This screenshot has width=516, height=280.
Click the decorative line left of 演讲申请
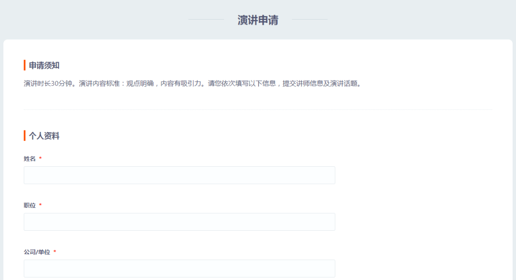pyautogui.click(x=206, y=20)
